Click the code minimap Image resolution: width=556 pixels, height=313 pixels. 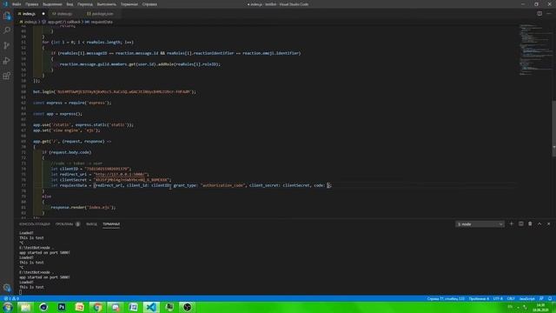535,50
